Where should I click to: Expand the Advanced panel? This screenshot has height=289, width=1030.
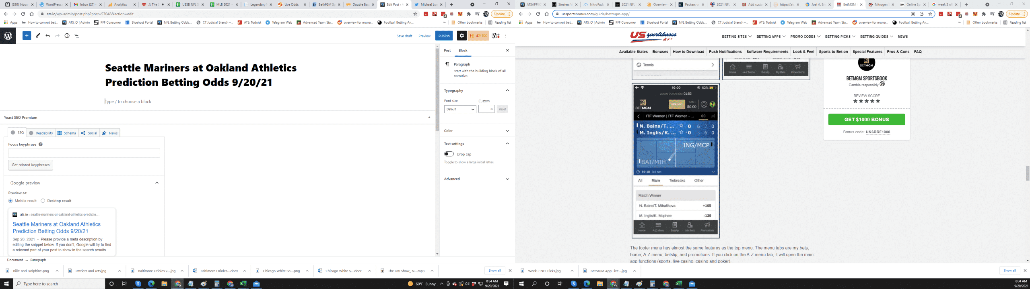476,179
